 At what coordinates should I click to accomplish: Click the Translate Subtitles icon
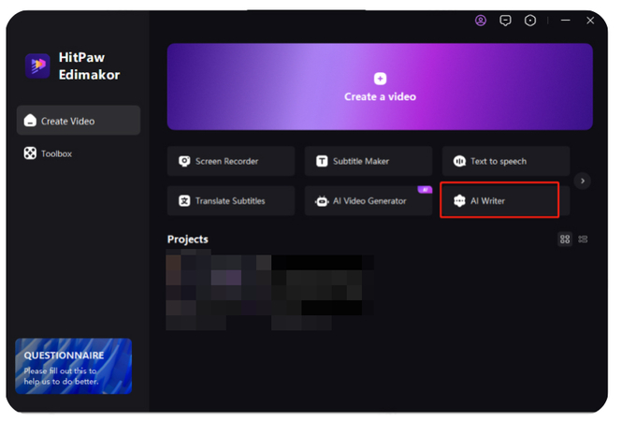pos(184,201)
